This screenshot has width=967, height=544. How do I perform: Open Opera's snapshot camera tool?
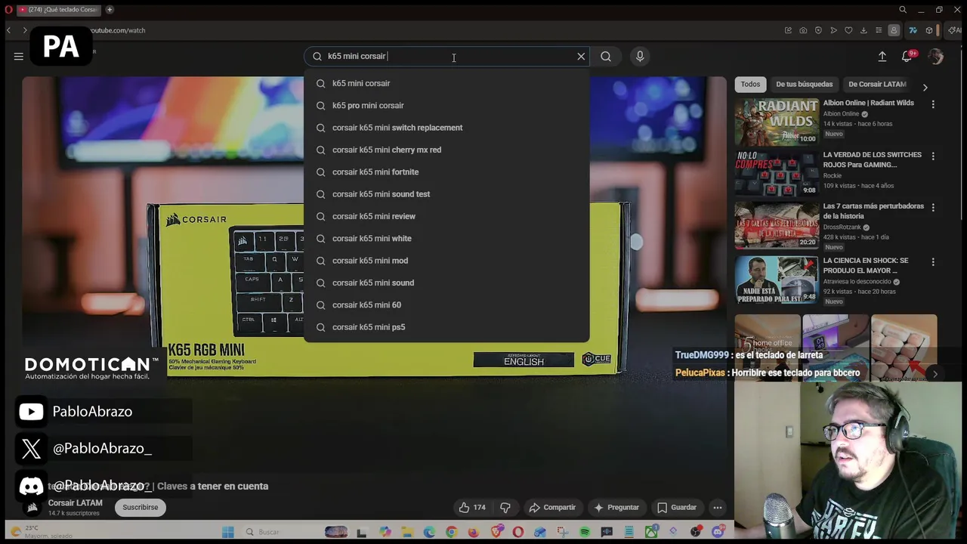pyautogui.click(x=803, y=30)
